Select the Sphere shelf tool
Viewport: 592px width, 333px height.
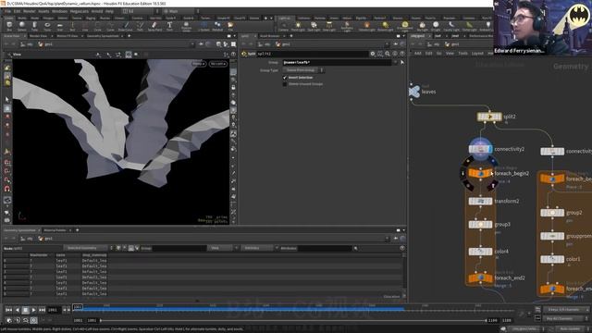22,26
